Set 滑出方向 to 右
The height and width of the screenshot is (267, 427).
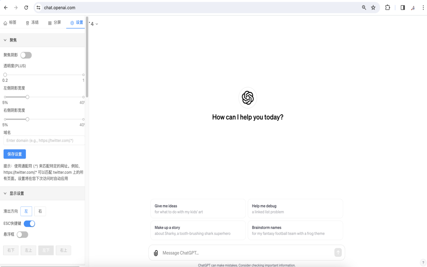(40, 211)
